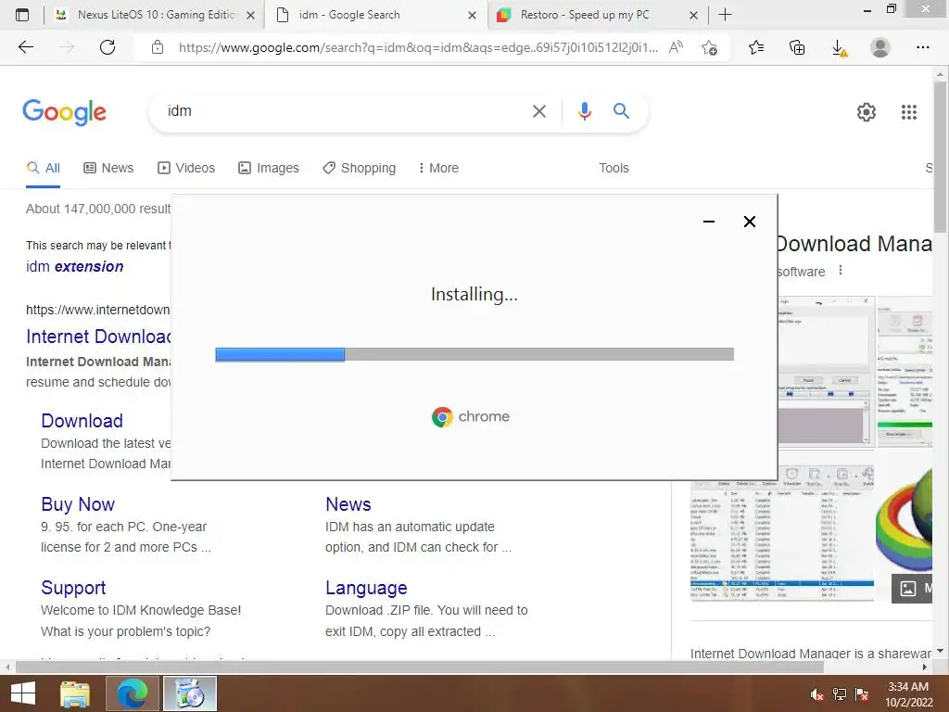This screenshot has width=949, height=712.
Task: Open the Edge profile avatar
Action: pyautogui.click(x=880, y=47)
